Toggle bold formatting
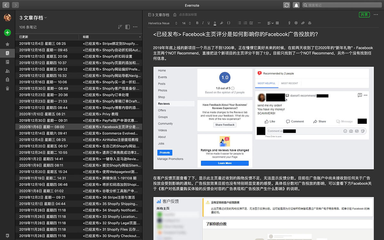Image resolution: width=384 pixels, height=240 pixels. pos(197,23)
